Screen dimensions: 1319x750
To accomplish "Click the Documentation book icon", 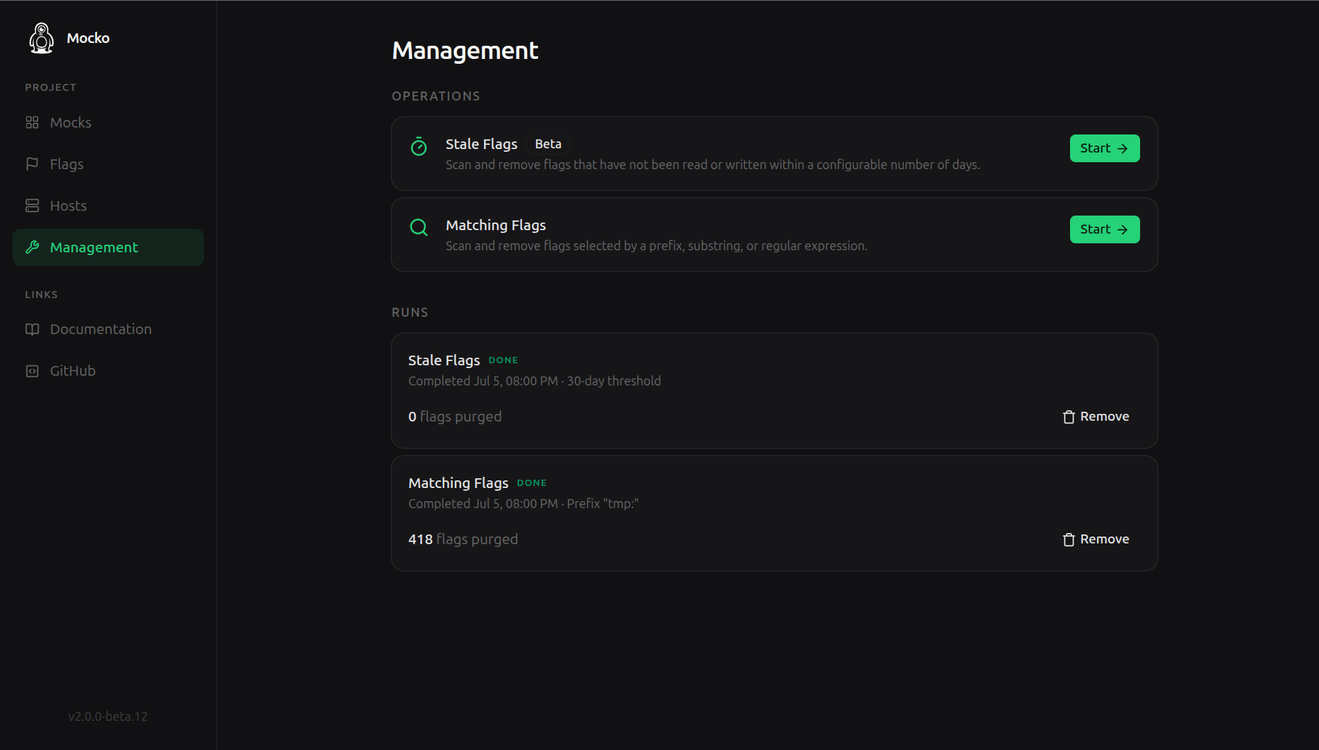I will pyautogui.click(x=32, y=329).
